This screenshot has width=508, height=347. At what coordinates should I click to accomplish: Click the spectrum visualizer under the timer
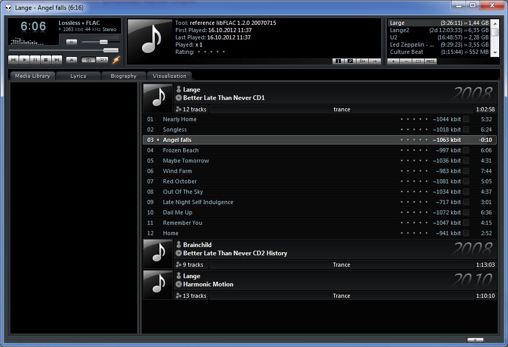(x=27, y=41)
